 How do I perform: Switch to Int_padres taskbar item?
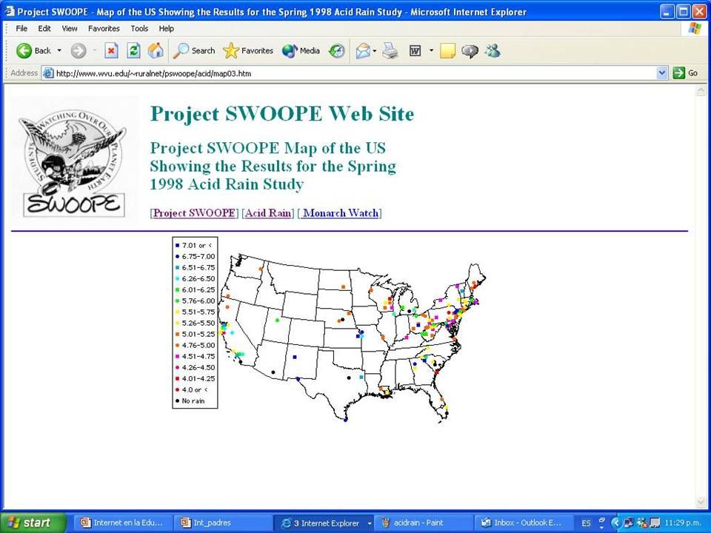(x=223, y=523)
